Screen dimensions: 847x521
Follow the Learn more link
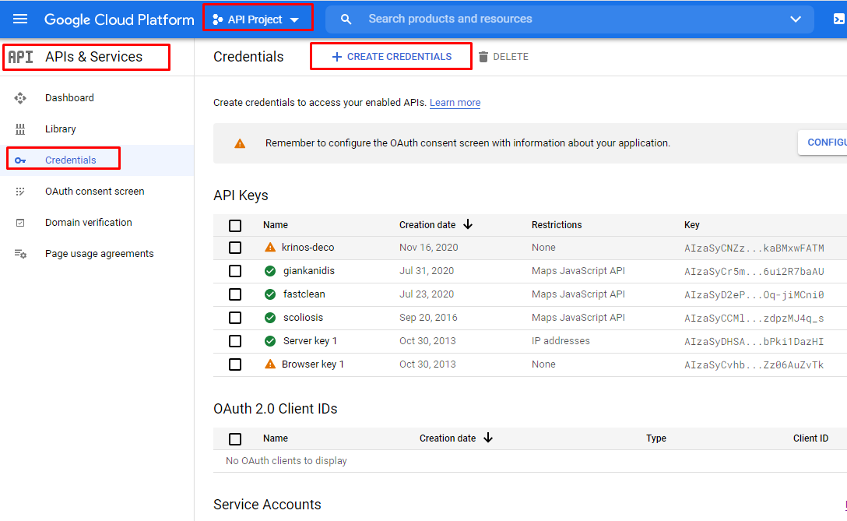pyautogui.click(x=455, y=103)
